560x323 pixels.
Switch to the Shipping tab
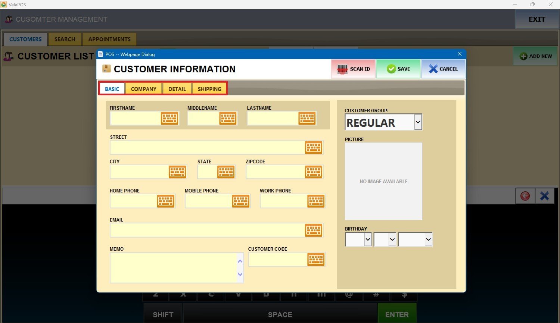click(x=209, y=89)
